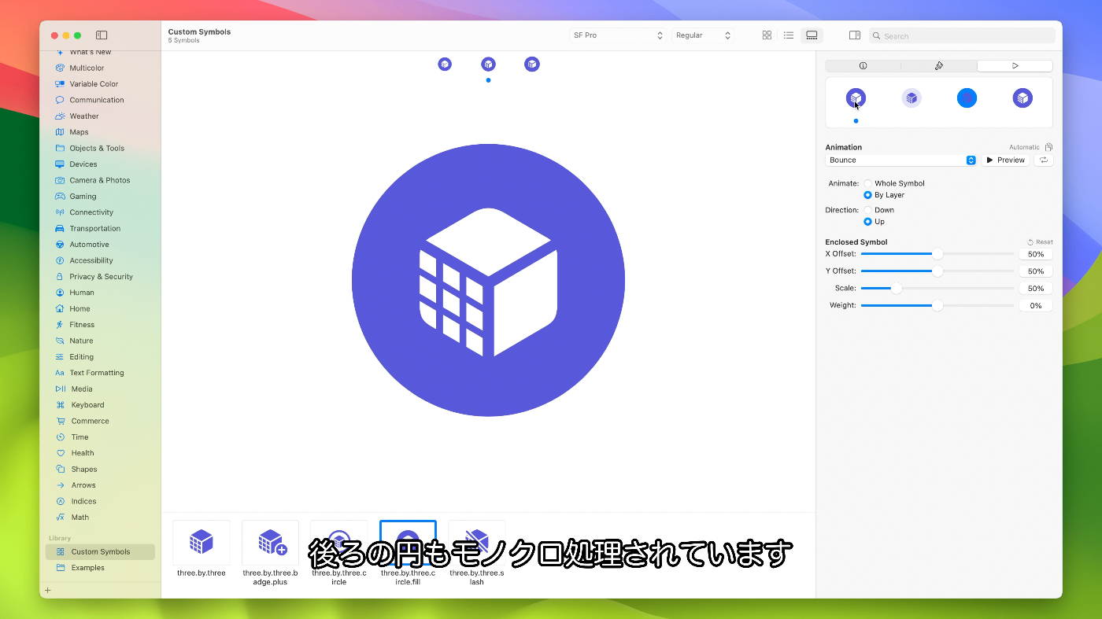
Task: Switch to grid view icon
Action: (x=767, y=35)
